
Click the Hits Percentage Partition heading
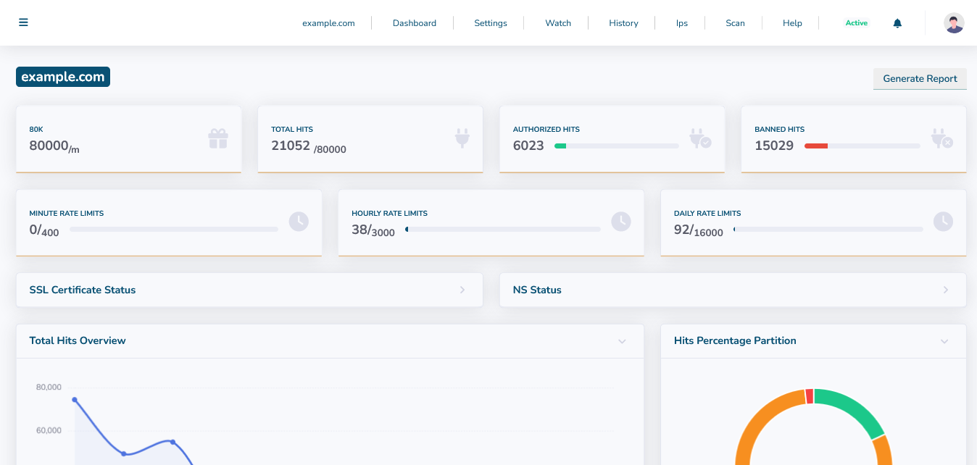(735, 340)
